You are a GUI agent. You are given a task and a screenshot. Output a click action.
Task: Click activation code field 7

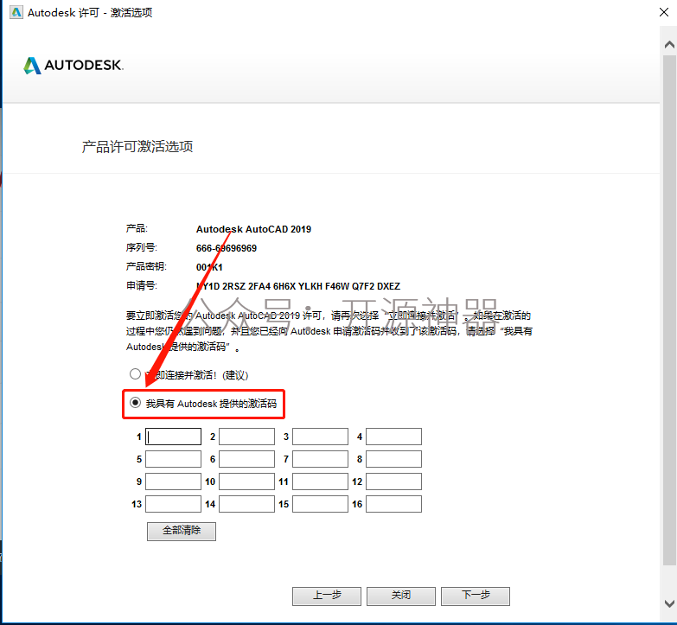(x=320, y=459)
